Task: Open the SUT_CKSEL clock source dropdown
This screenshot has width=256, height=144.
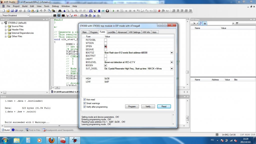Action: click(x=171, y=69)
